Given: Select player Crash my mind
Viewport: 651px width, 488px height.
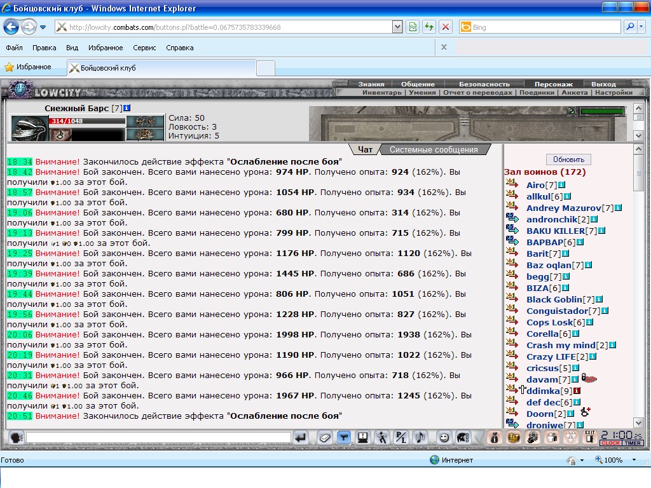Looking at the screenshot, I should 561,345.
